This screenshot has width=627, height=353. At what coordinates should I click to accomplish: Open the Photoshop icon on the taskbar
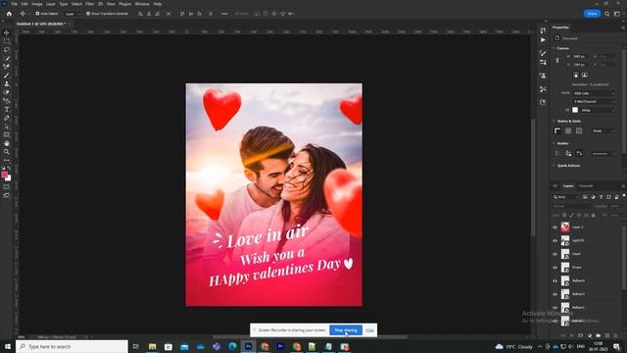click(248, 346)
